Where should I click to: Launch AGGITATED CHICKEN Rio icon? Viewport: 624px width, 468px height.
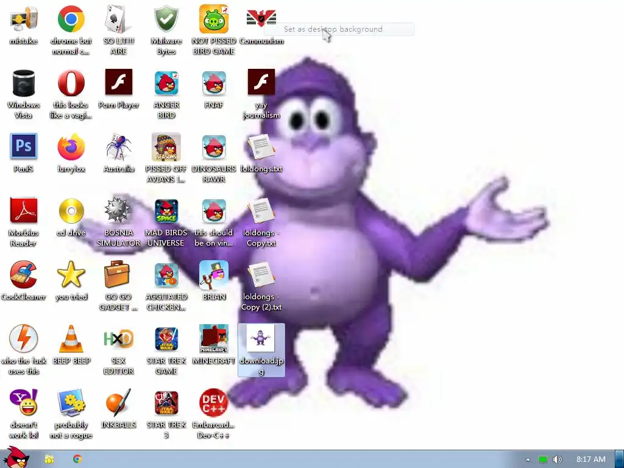pos(166,275)
